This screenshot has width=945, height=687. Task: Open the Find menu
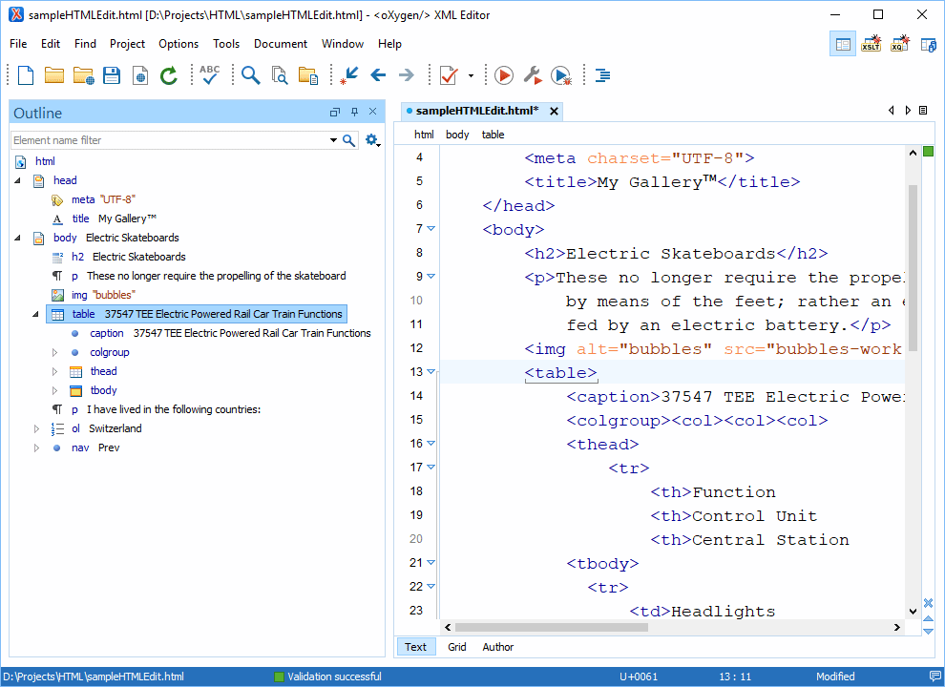click(85, 44)
